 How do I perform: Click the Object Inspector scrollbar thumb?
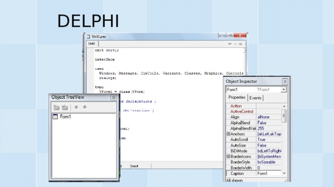tap(284, 116)
